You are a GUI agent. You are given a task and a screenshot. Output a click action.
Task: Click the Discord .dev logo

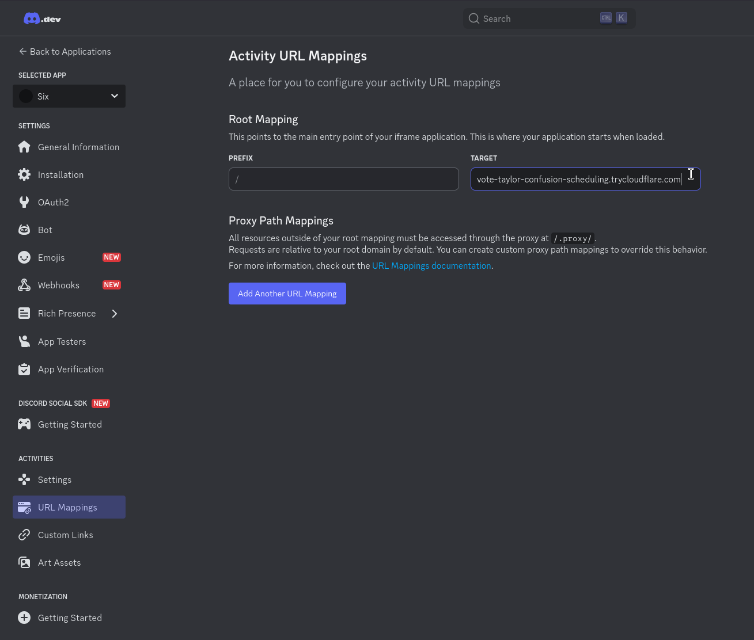(42, 19)
